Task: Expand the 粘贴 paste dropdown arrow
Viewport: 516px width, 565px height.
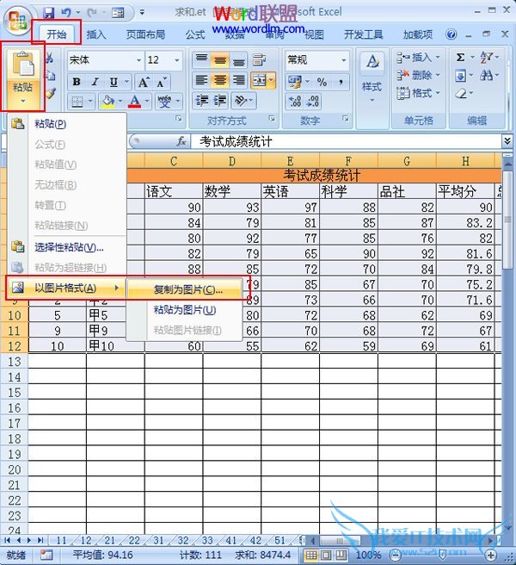Action: pos(22,101)
